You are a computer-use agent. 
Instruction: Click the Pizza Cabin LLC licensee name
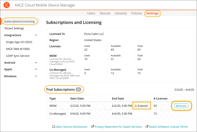coord(94,34)
